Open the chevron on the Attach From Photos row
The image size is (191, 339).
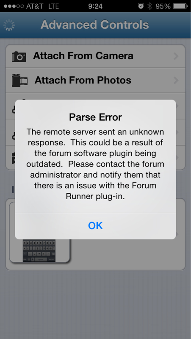[176, 81]
